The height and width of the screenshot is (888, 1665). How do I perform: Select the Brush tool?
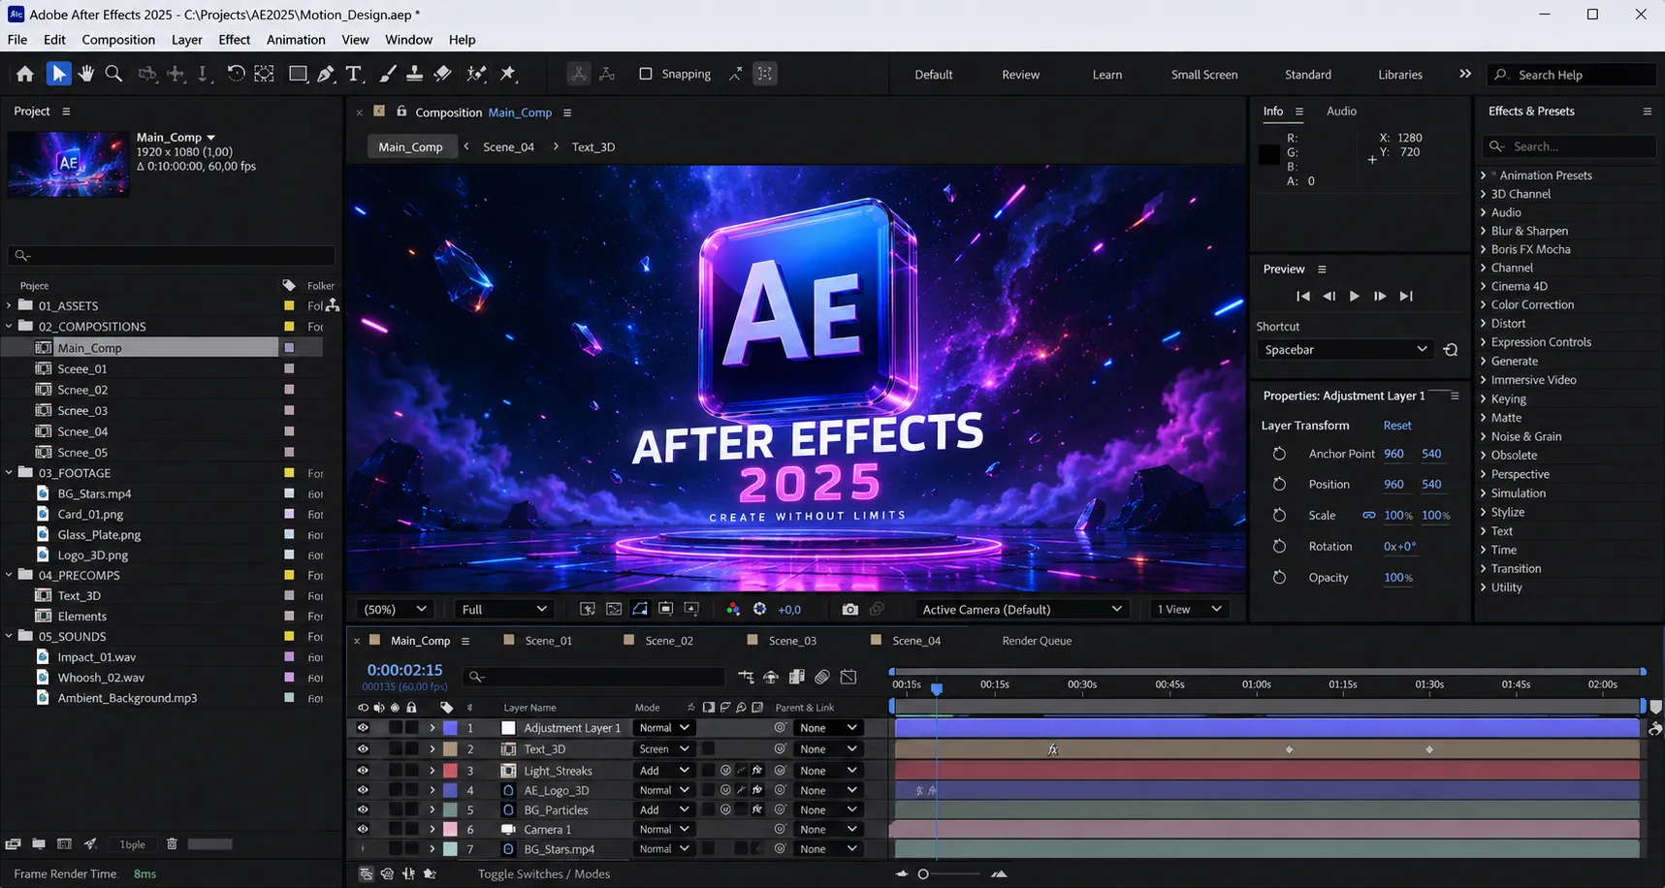(387, 74)
